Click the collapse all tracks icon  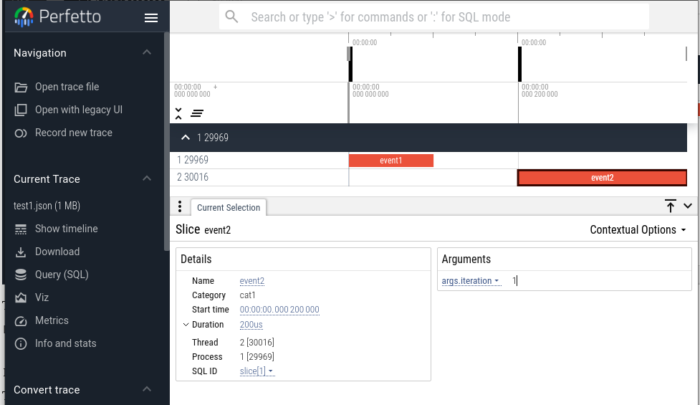(x=178, y=113)
